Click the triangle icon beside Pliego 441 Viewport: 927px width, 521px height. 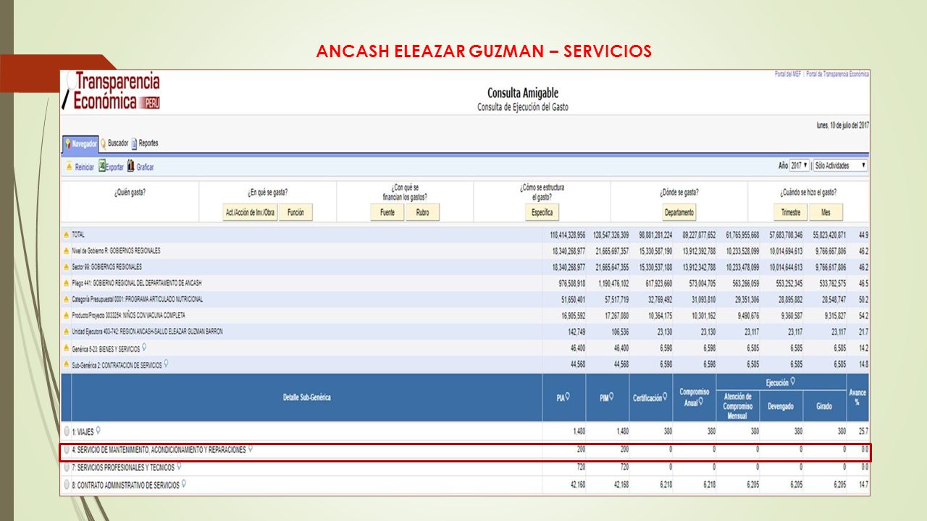click(x=67, y=283)
